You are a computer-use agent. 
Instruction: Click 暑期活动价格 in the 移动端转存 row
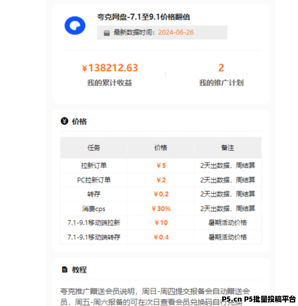pos(227,237)
